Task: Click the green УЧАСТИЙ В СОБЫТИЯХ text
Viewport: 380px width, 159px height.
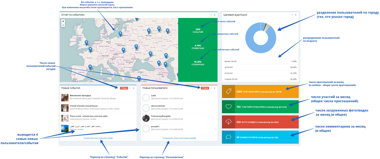Action: click(261, 107)
